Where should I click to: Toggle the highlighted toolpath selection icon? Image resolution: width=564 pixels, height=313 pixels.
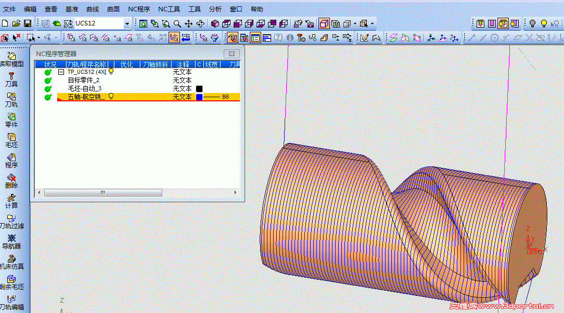[174, 37]
